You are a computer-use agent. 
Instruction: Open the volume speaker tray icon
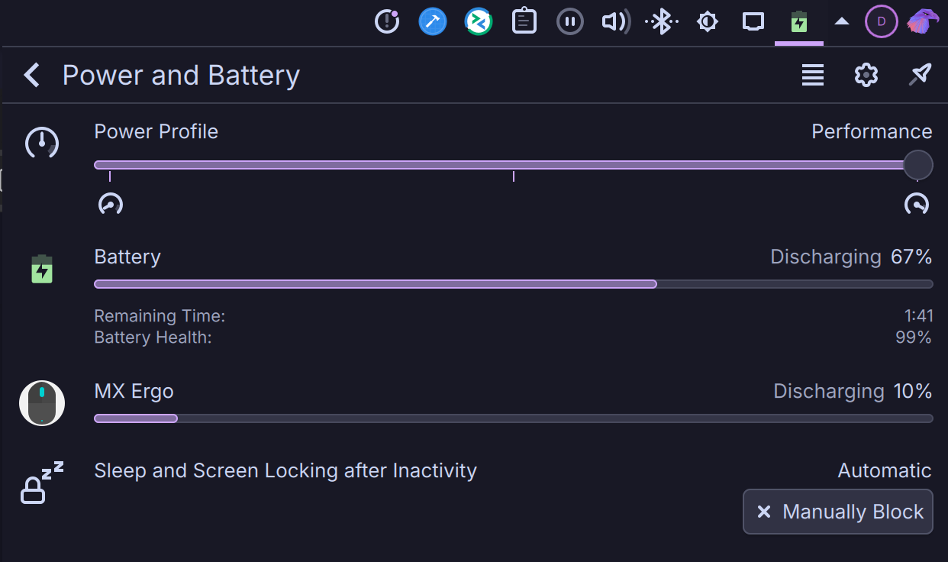pyautogui.click(x=616, y=21)
